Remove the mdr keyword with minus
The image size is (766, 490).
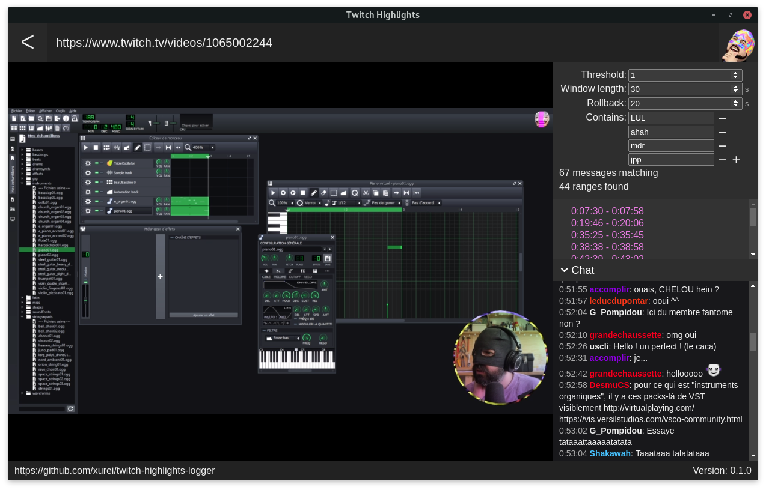[722, 146]
